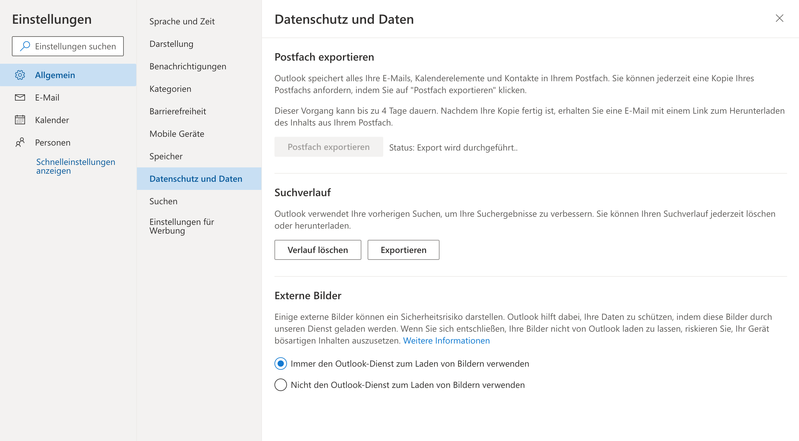Screen dimensions: 799x441
Task: Click the E-Mail envelope icon
Action: [20, 97]
